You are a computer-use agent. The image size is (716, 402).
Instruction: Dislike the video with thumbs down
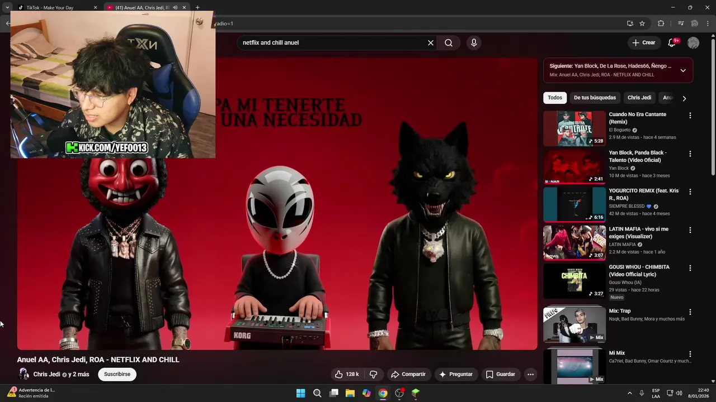(x=373, y=374)
